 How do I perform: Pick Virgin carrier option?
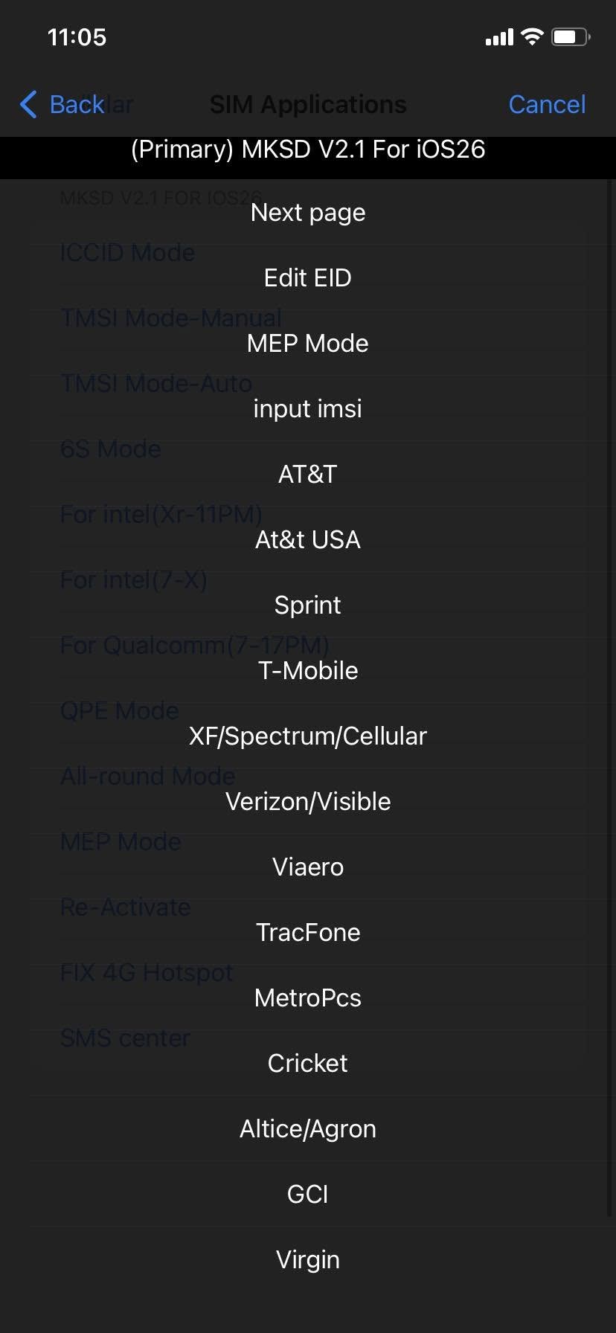point(308,1260)
